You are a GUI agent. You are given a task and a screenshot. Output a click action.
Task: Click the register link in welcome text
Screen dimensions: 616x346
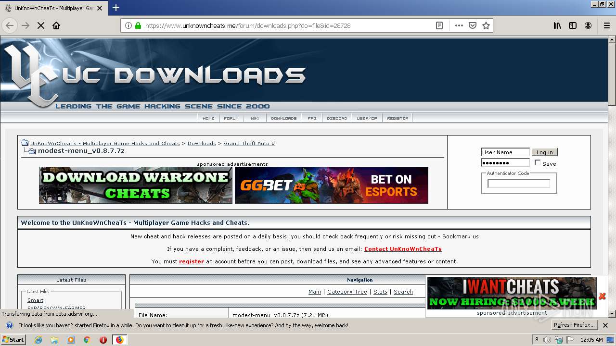(x=192, y=261)
